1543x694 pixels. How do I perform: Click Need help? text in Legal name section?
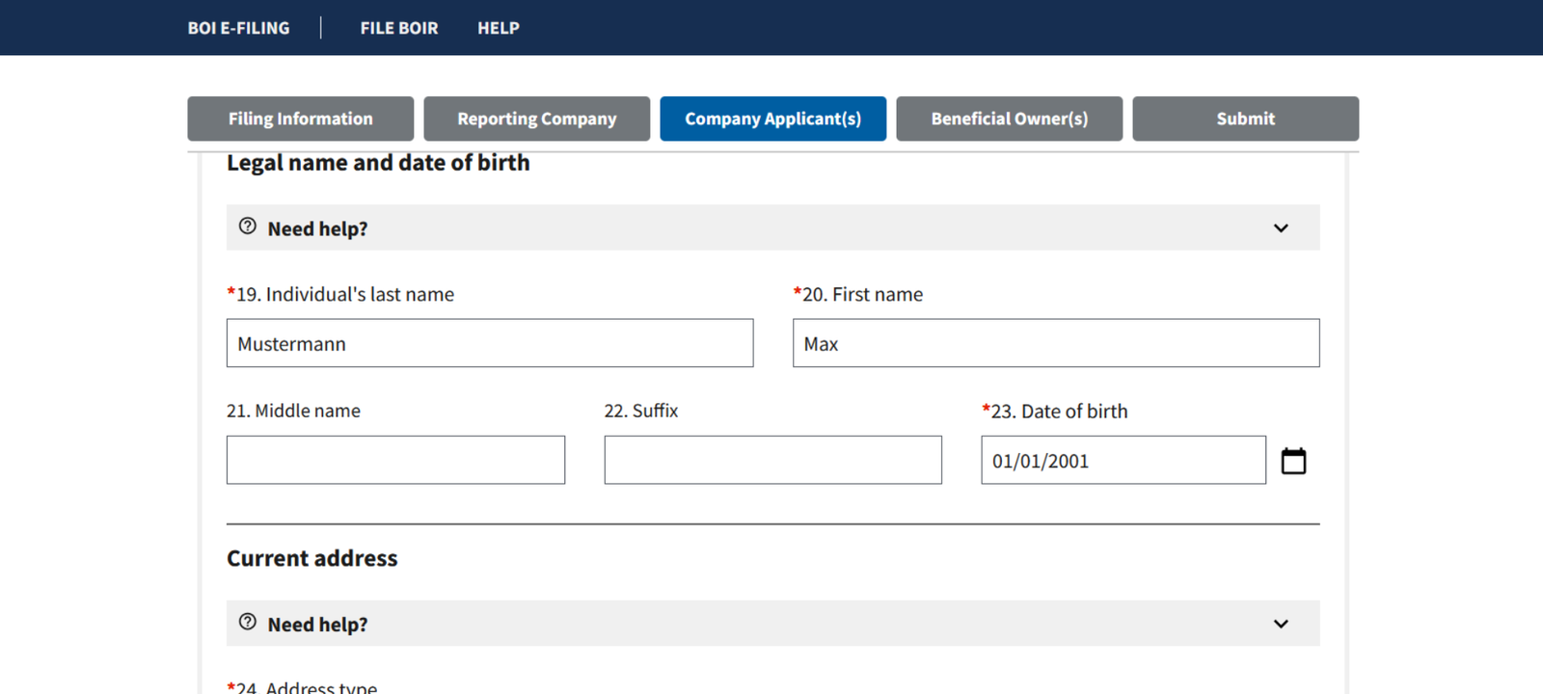coord(317,228)
